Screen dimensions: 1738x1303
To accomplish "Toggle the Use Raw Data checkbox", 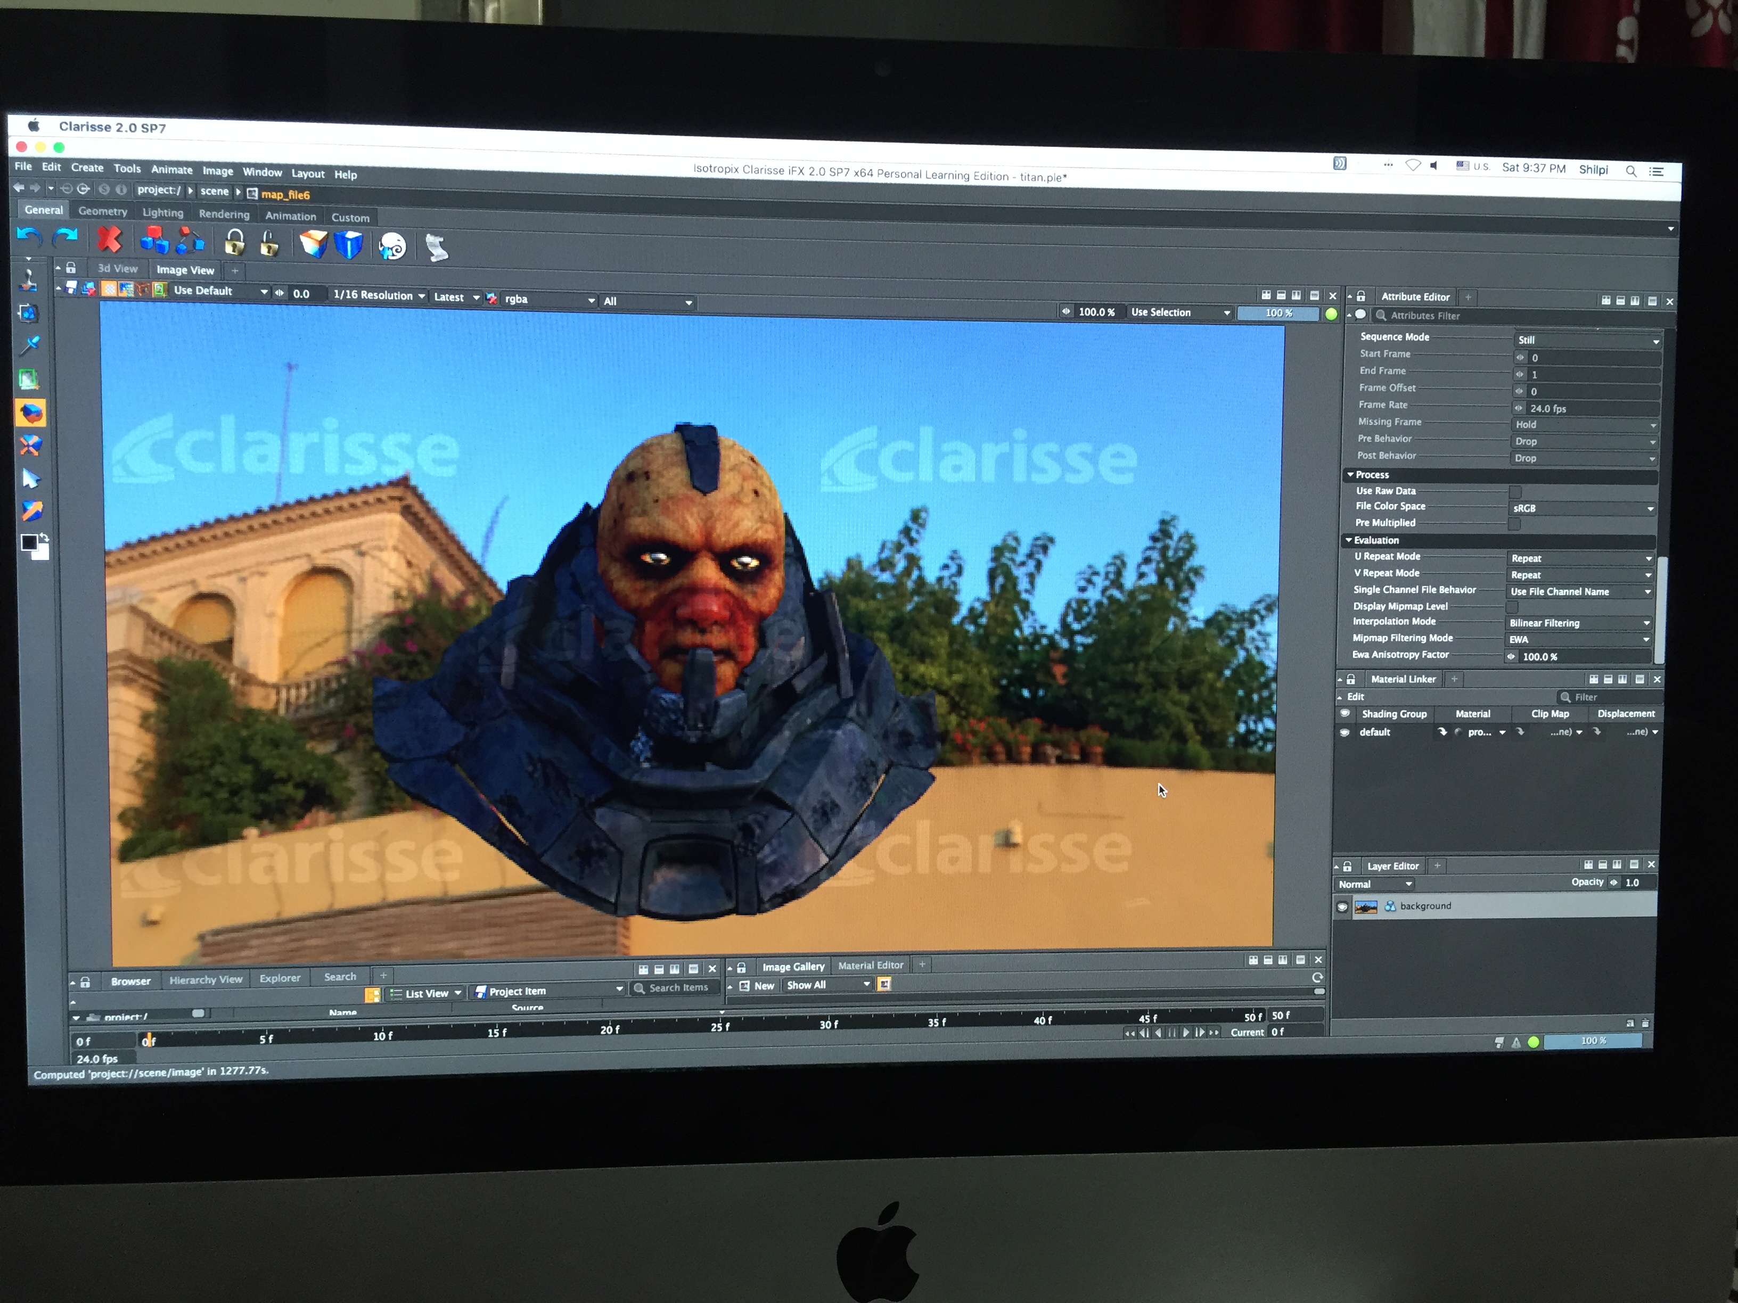I will point(1515,492).
